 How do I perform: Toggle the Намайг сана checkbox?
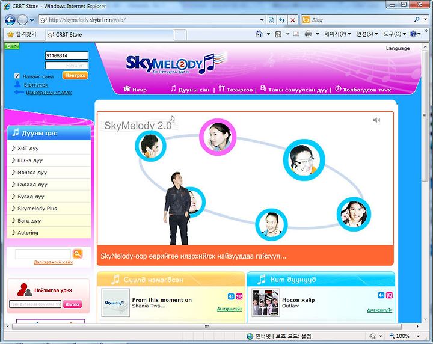tap(17, 76)
